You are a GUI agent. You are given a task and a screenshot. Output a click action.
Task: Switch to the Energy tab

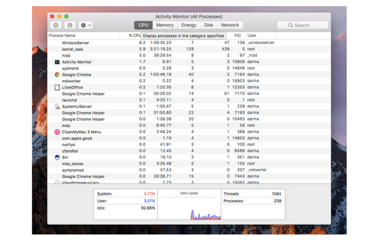coord(188,25)
